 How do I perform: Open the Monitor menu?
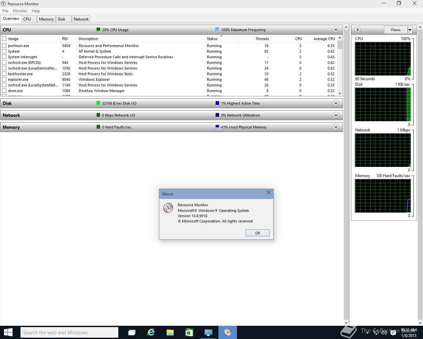point(20,11)
